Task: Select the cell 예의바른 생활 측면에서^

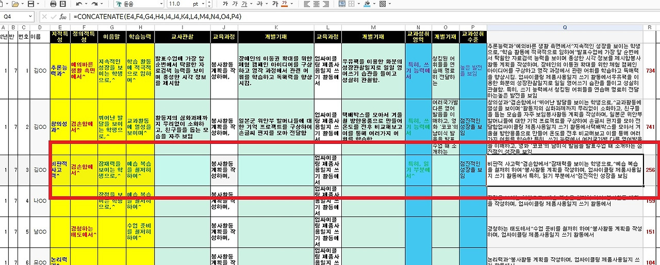Action: click(x=84, y=70)
